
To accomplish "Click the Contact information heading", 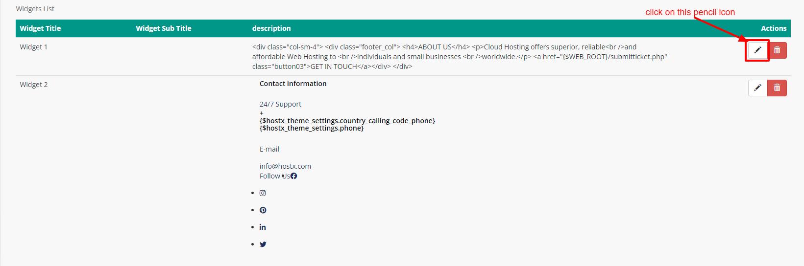I will click(293, 84).
